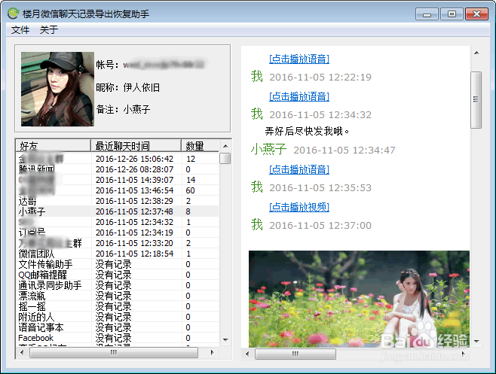Click the message text 弄好后尽快发我哦

(x=307, y=131)
